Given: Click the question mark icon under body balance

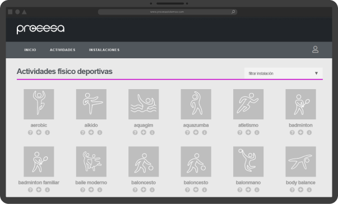Looking at the screenshot, I should point(292,190).
